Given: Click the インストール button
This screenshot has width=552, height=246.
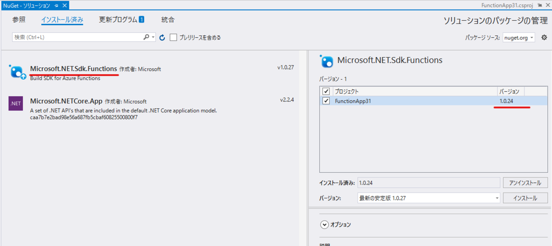Looking at the screenshot, I should click(x=525, y=198).
